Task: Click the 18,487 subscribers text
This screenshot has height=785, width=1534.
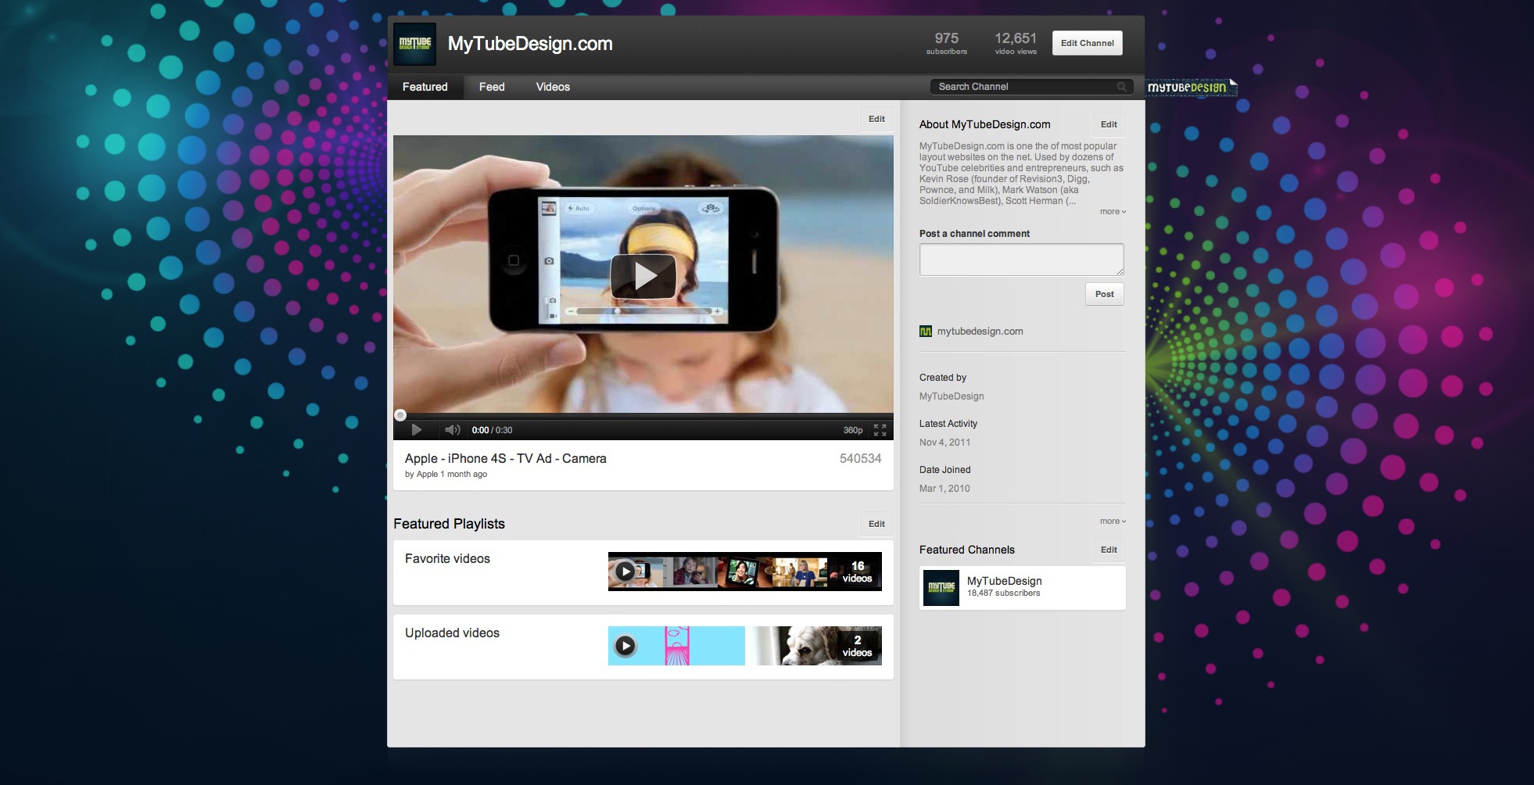Action: click(1003, 593)
